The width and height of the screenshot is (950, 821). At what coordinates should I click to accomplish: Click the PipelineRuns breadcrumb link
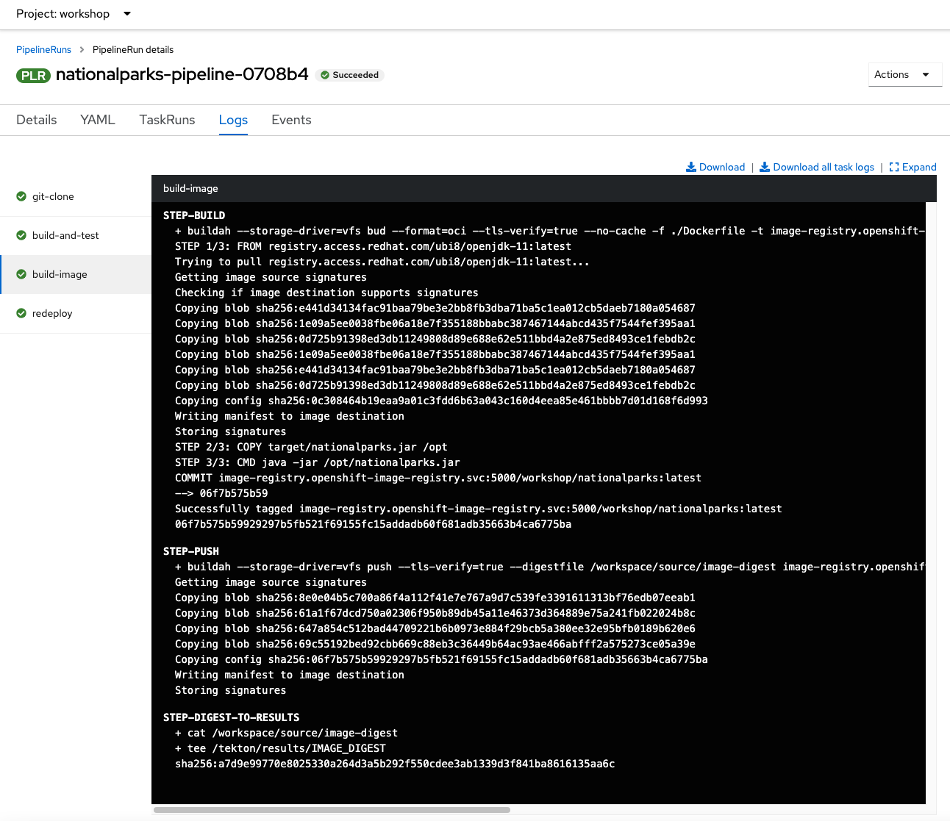[43, 50]
